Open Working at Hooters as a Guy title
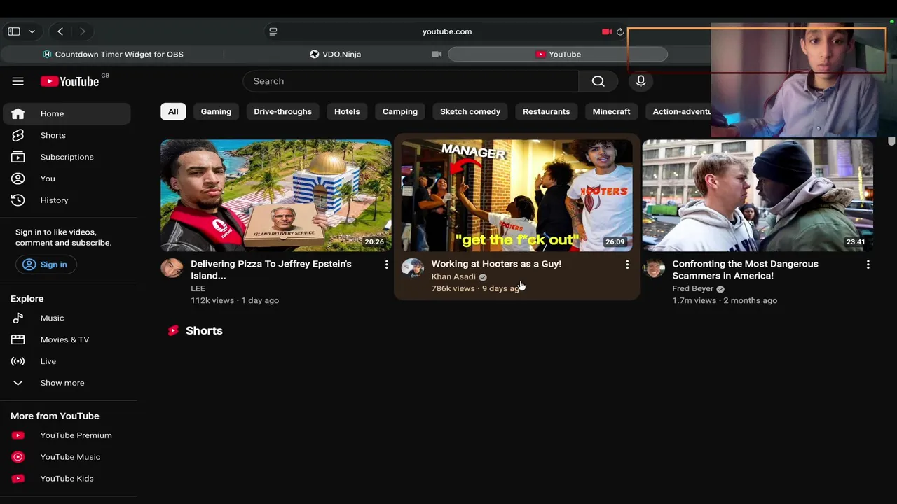897x504 pixels. 496,264
